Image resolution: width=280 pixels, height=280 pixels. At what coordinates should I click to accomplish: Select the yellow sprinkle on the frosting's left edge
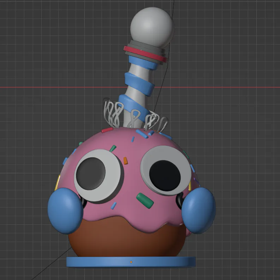[57, 183]
